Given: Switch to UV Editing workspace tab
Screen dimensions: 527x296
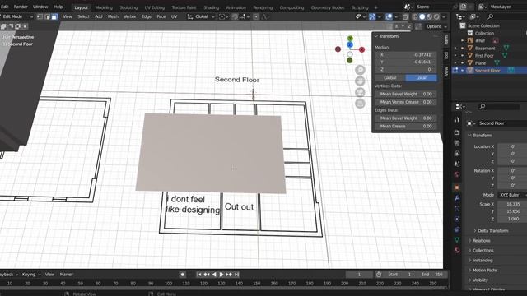Looking at the screenshot, I should point(154,7).
